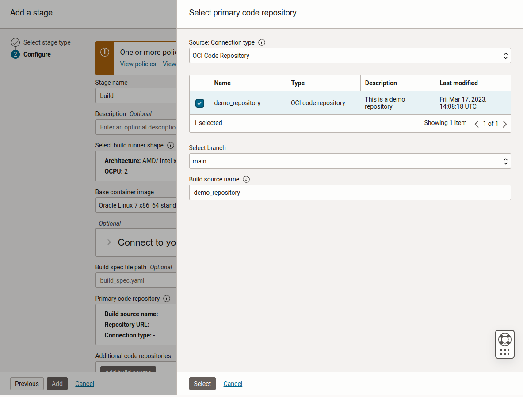Click the Select stage type step link
This screenshot has width=523, height=397.
(47, 42)
